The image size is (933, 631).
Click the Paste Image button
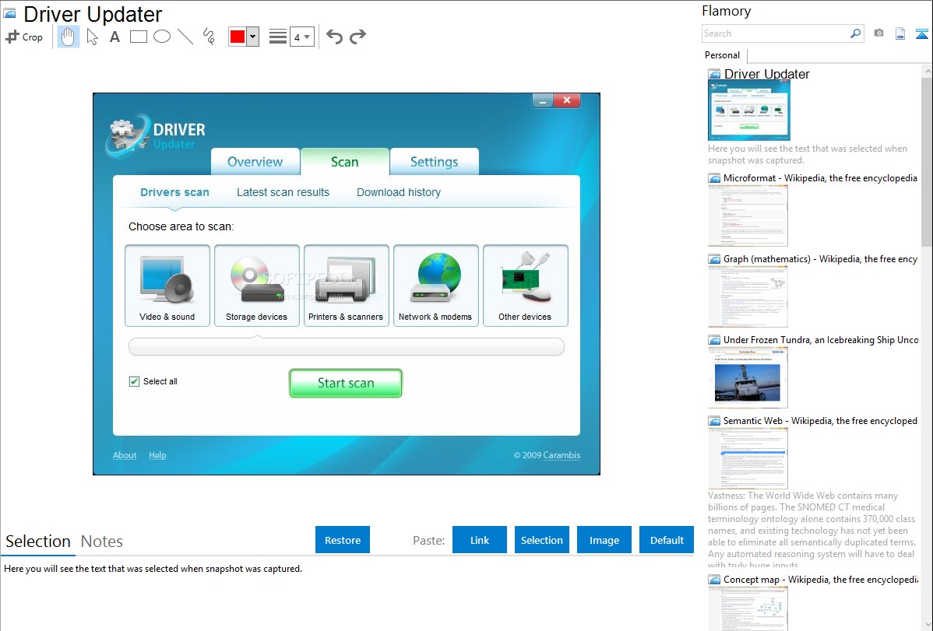click(604, 539)
